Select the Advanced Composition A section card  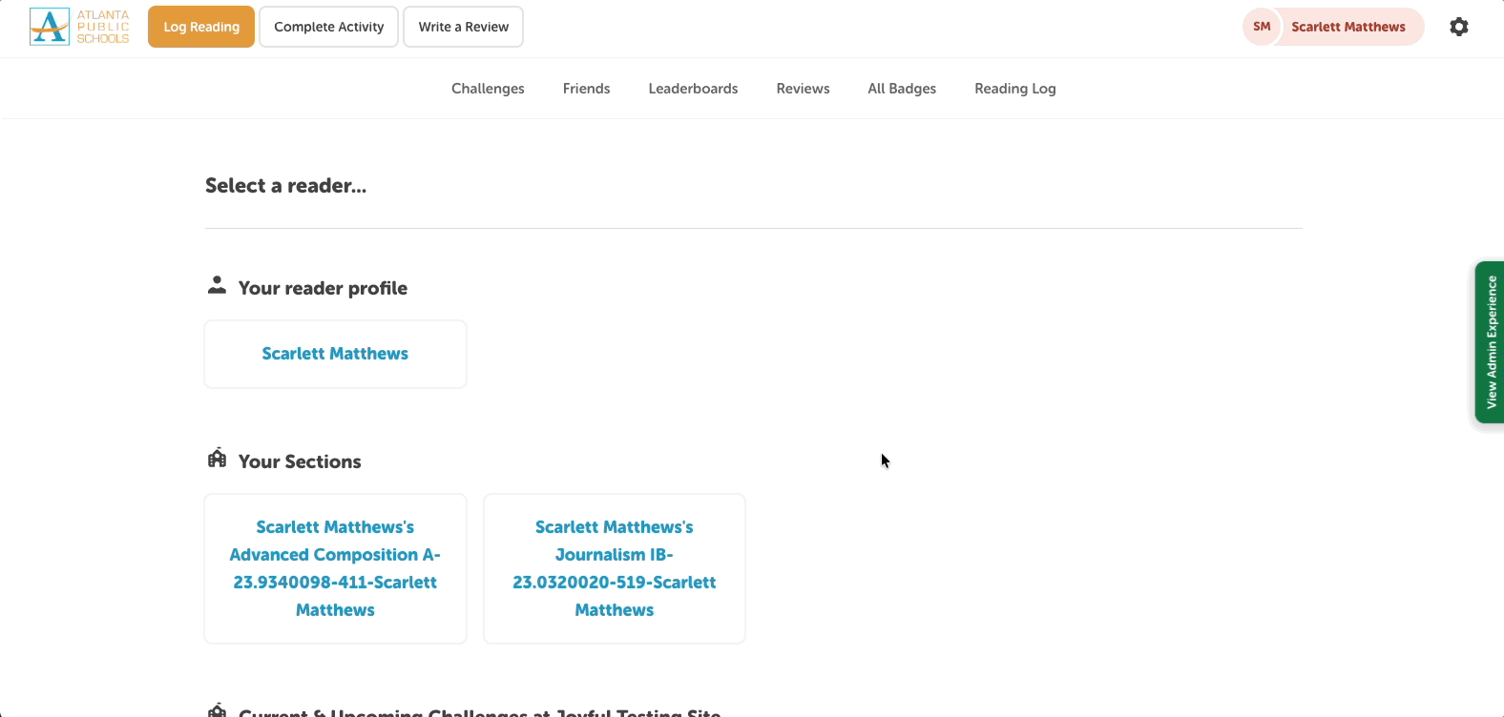tap(335, 568)
